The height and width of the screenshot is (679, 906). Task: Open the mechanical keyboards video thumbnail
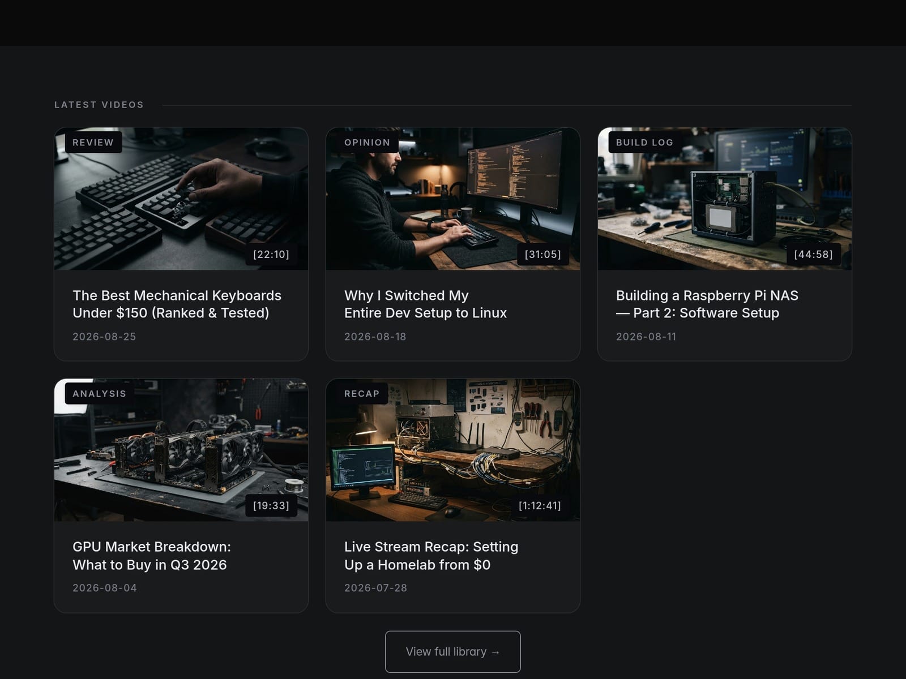point(181,199)
